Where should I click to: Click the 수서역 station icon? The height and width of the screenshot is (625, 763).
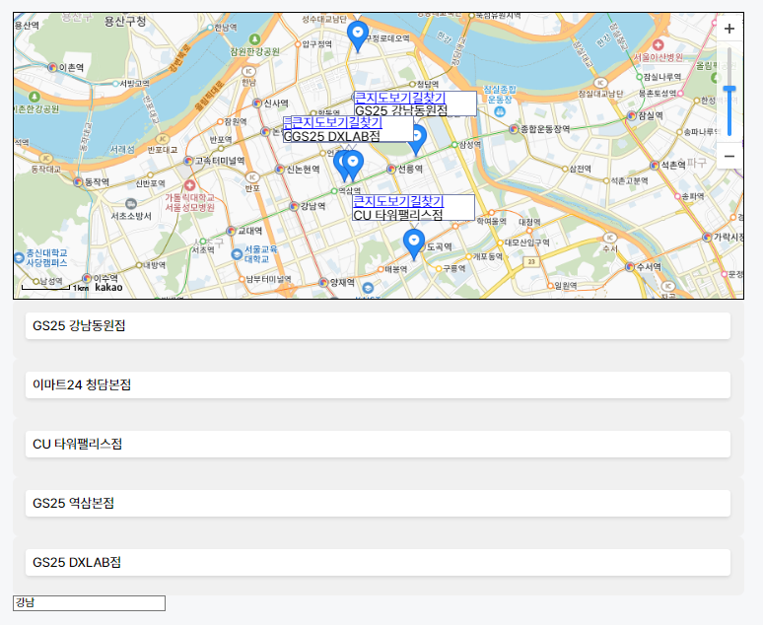click(x=630, y=267)
